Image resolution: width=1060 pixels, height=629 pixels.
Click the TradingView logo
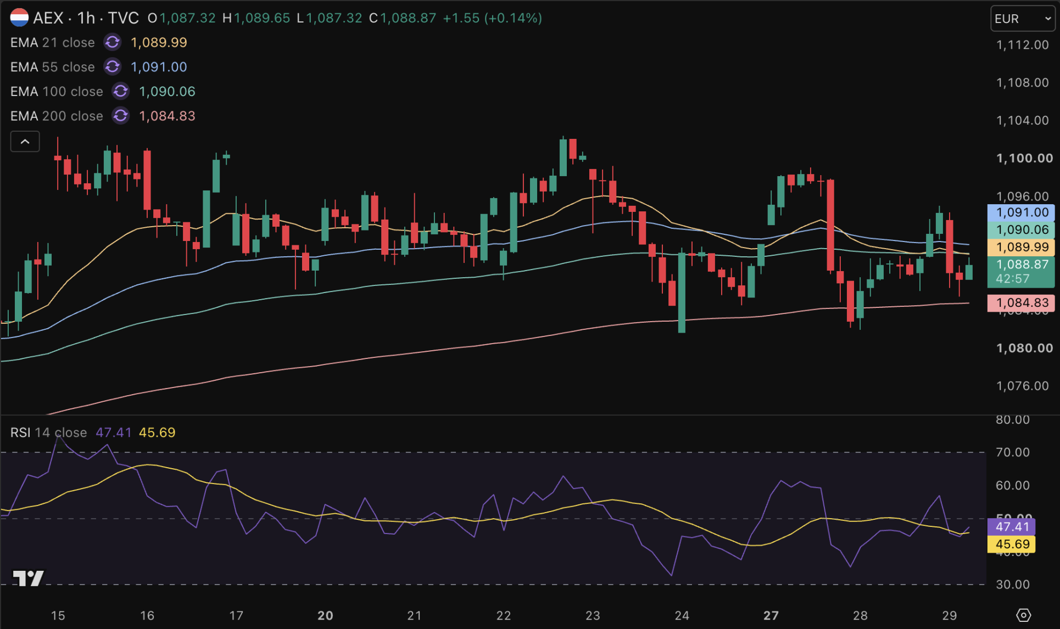click(28, 578)
